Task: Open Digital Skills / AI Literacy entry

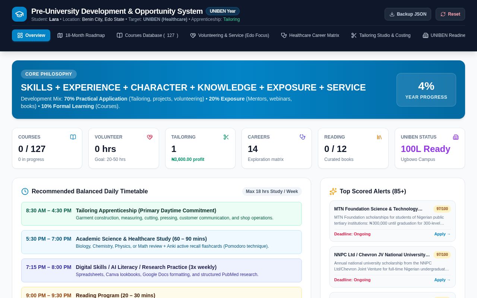Action: pyautogui.click(x=161, y=270)
